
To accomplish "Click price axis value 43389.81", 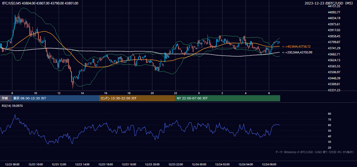I will 334,84.
